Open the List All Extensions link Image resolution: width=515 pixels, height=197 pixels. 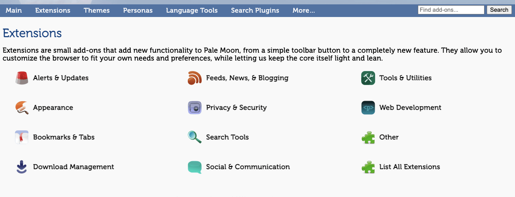click(410, 167)
